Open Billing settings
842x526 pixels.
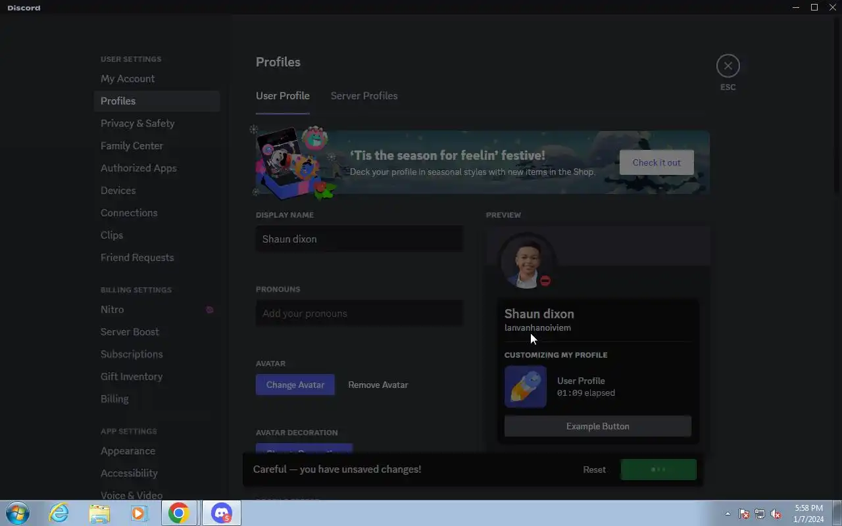pyautogui.click(x=157, y=398)
